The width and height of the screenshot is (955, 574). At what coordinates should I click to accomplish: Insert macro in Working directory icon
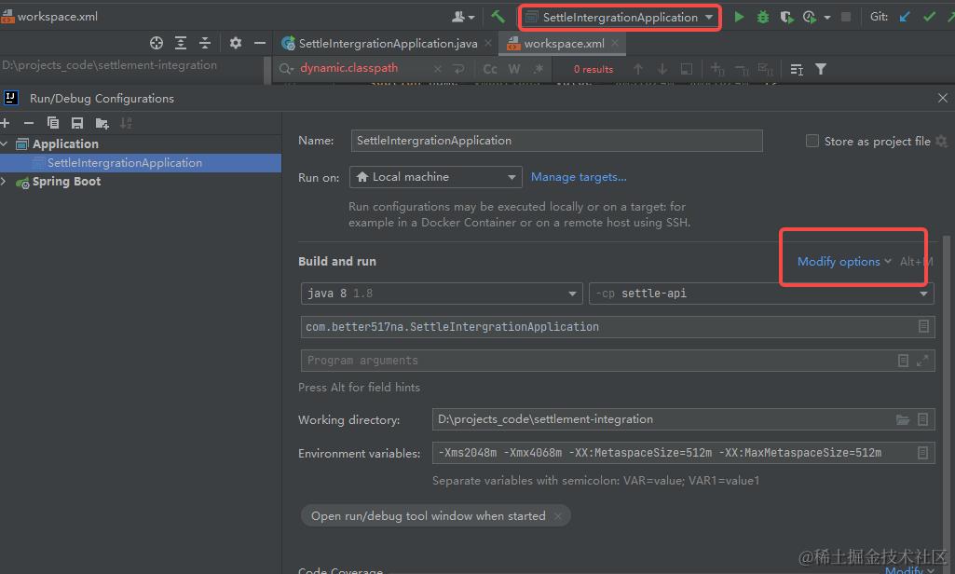point(922,419)
